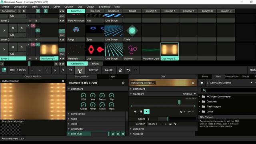The width and height of the screenshot is (256, 144).
Task: Click the play-once mode icon in Transport
Action: 190,112
